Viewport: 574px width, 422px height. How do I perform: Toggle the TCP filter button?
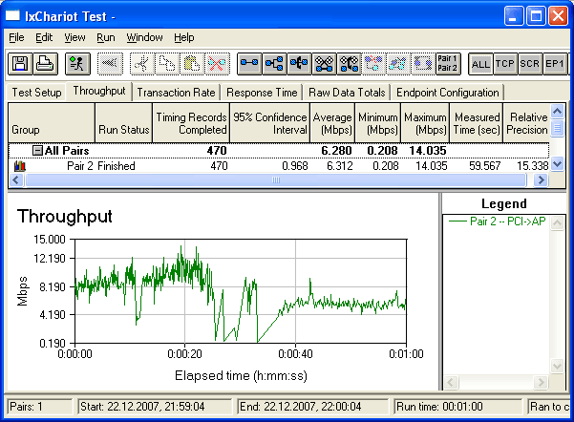click(x=505, y=64)
